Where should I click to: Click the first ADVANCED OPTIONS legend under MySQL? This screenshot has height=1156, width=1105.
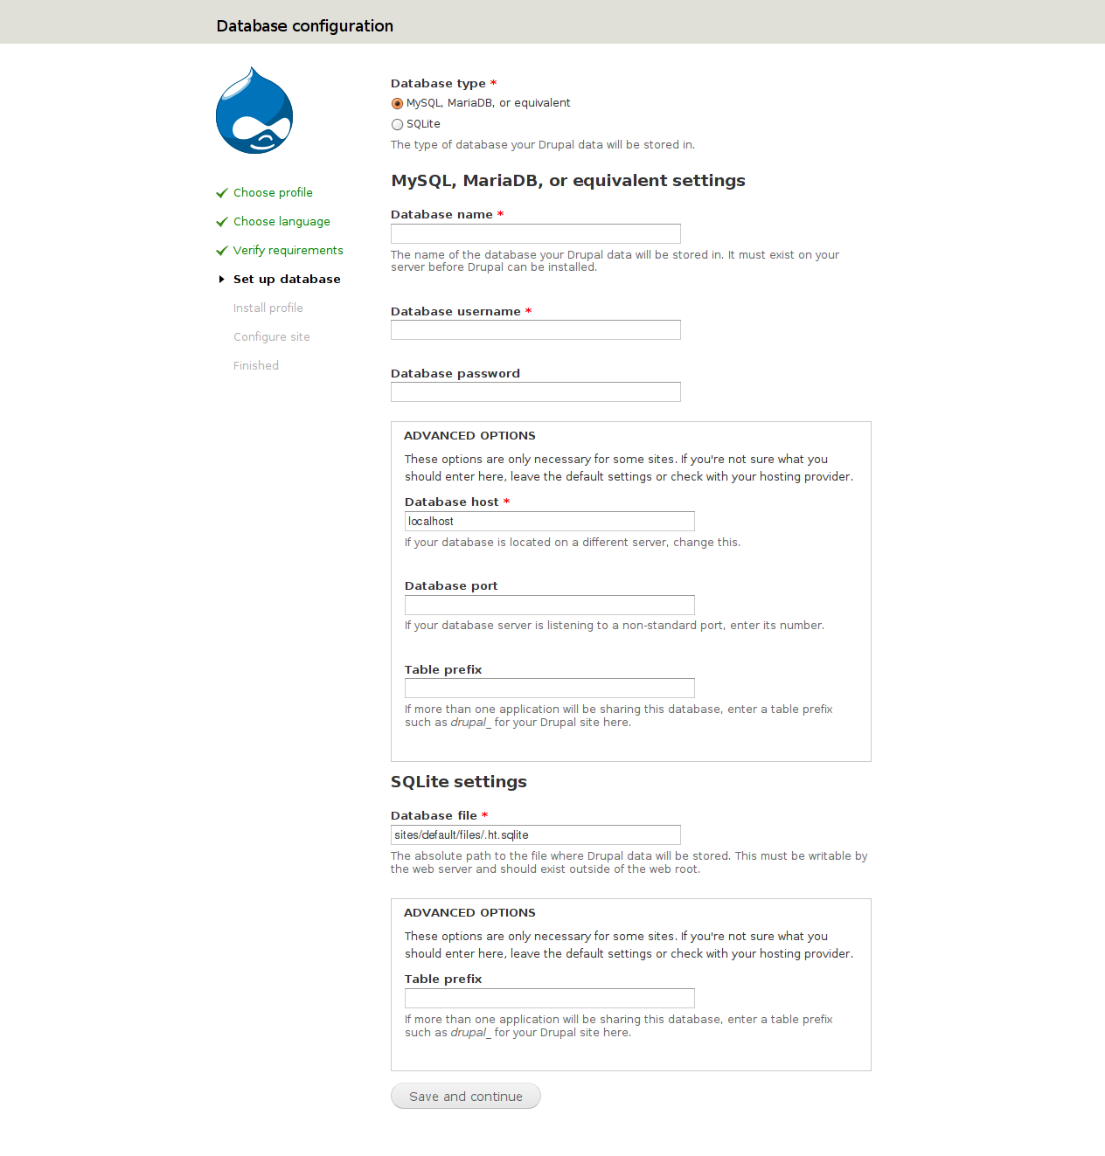[x=469, y=436]
